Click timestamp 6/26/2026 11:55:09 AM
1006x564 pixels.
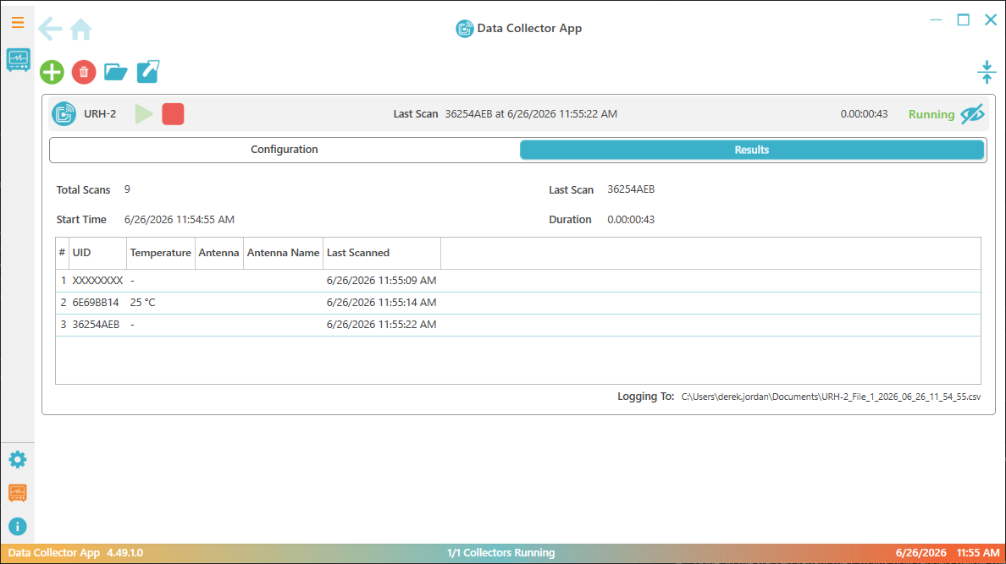pyautogui.click(x=381, y=281)
